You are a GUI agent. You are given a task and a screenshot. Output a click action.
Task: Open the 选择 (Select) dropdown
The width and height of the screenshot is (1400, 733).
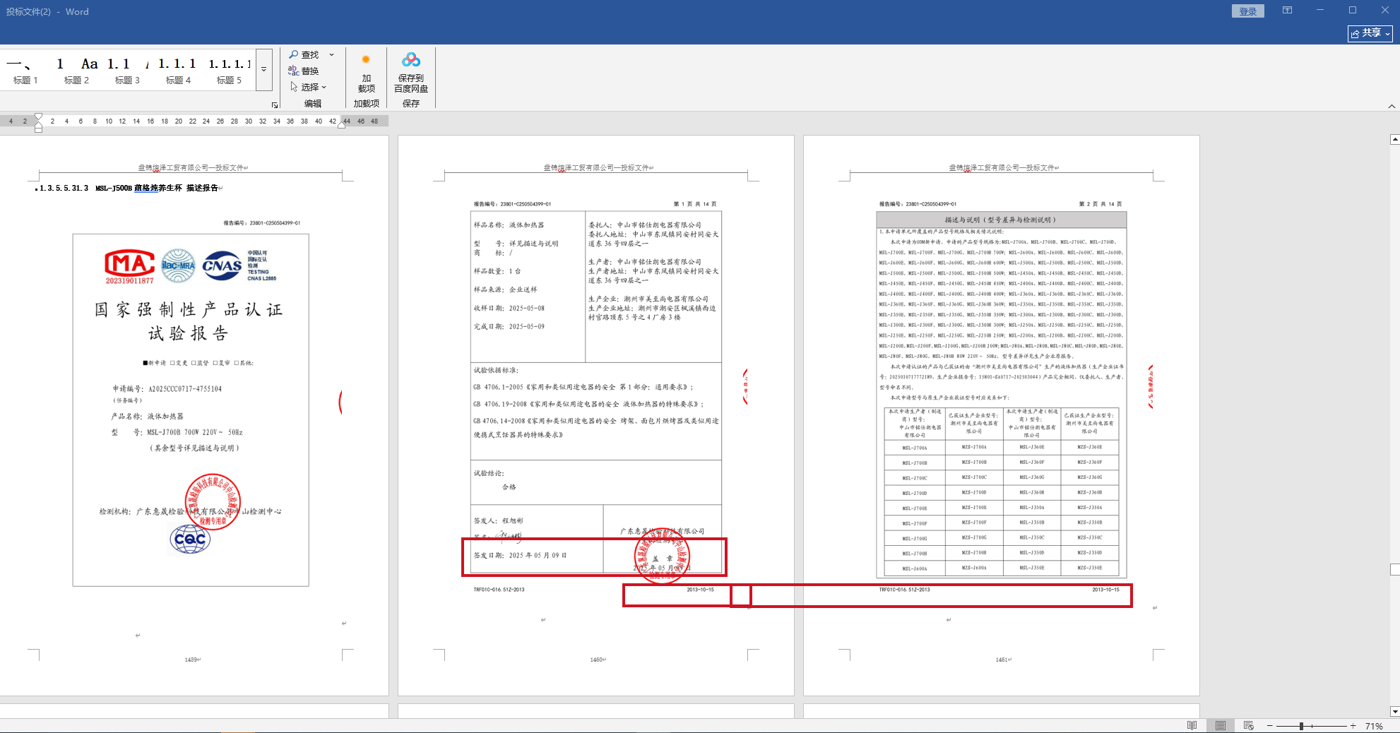coord(309,87)
